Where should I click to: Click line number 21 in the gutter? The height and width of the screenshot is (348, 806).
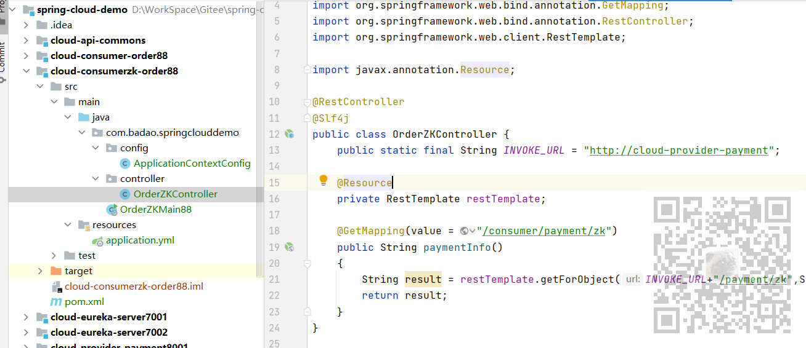[274, 280]
